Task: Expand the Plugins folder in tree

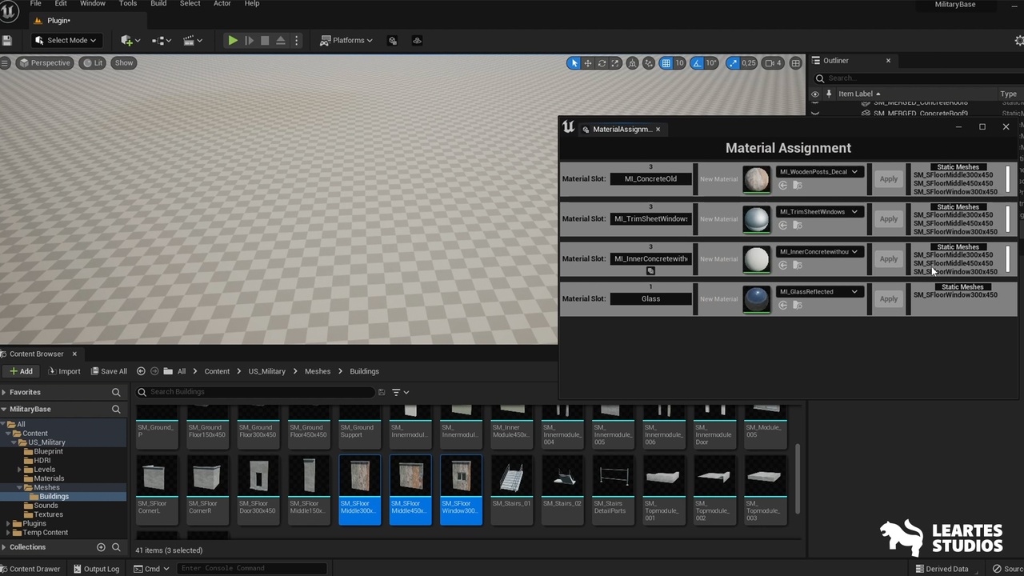Action: point(6,523)
